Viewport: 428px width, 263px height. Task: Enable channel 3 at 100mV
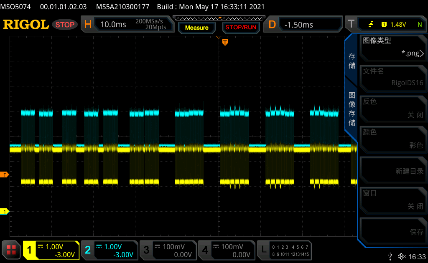point(168,250)
